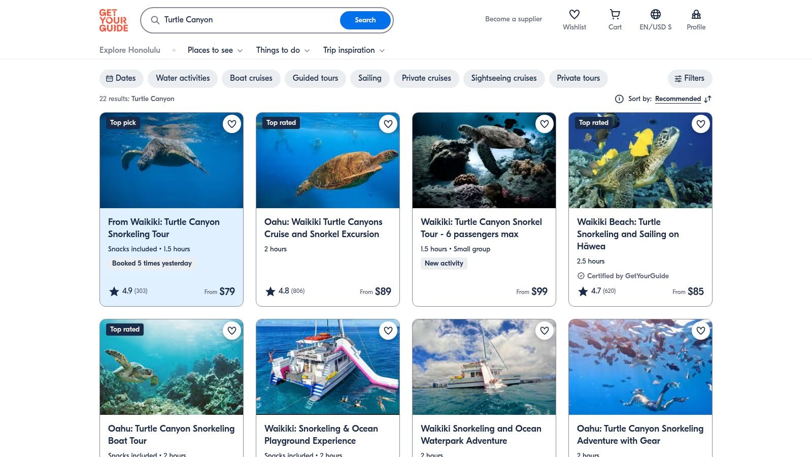Click the sort info icon

click(x=619, y=99)
